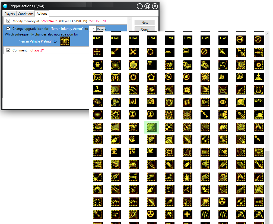Click the actions list scroll-up arrow

point(129,20)
